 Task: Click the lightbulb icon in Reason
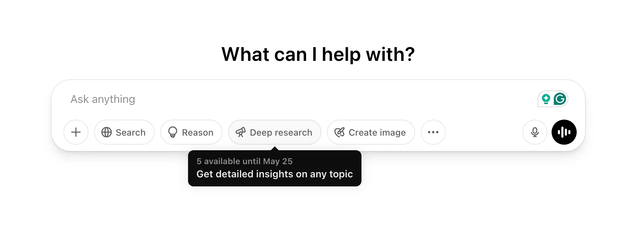pyautogui.click(x=173, y=132)
